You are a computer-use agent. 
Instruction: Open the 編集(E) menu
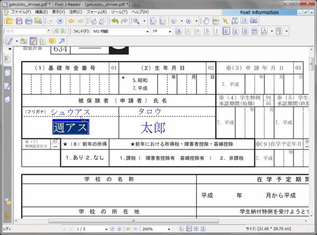(41, 12)
